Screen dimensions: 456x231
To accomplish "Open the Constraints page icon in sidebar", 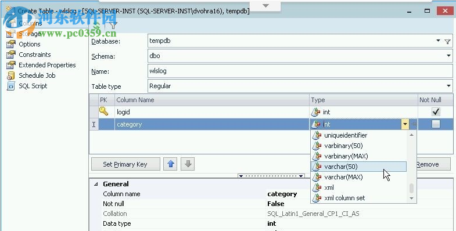I will (x=11, y=55).
